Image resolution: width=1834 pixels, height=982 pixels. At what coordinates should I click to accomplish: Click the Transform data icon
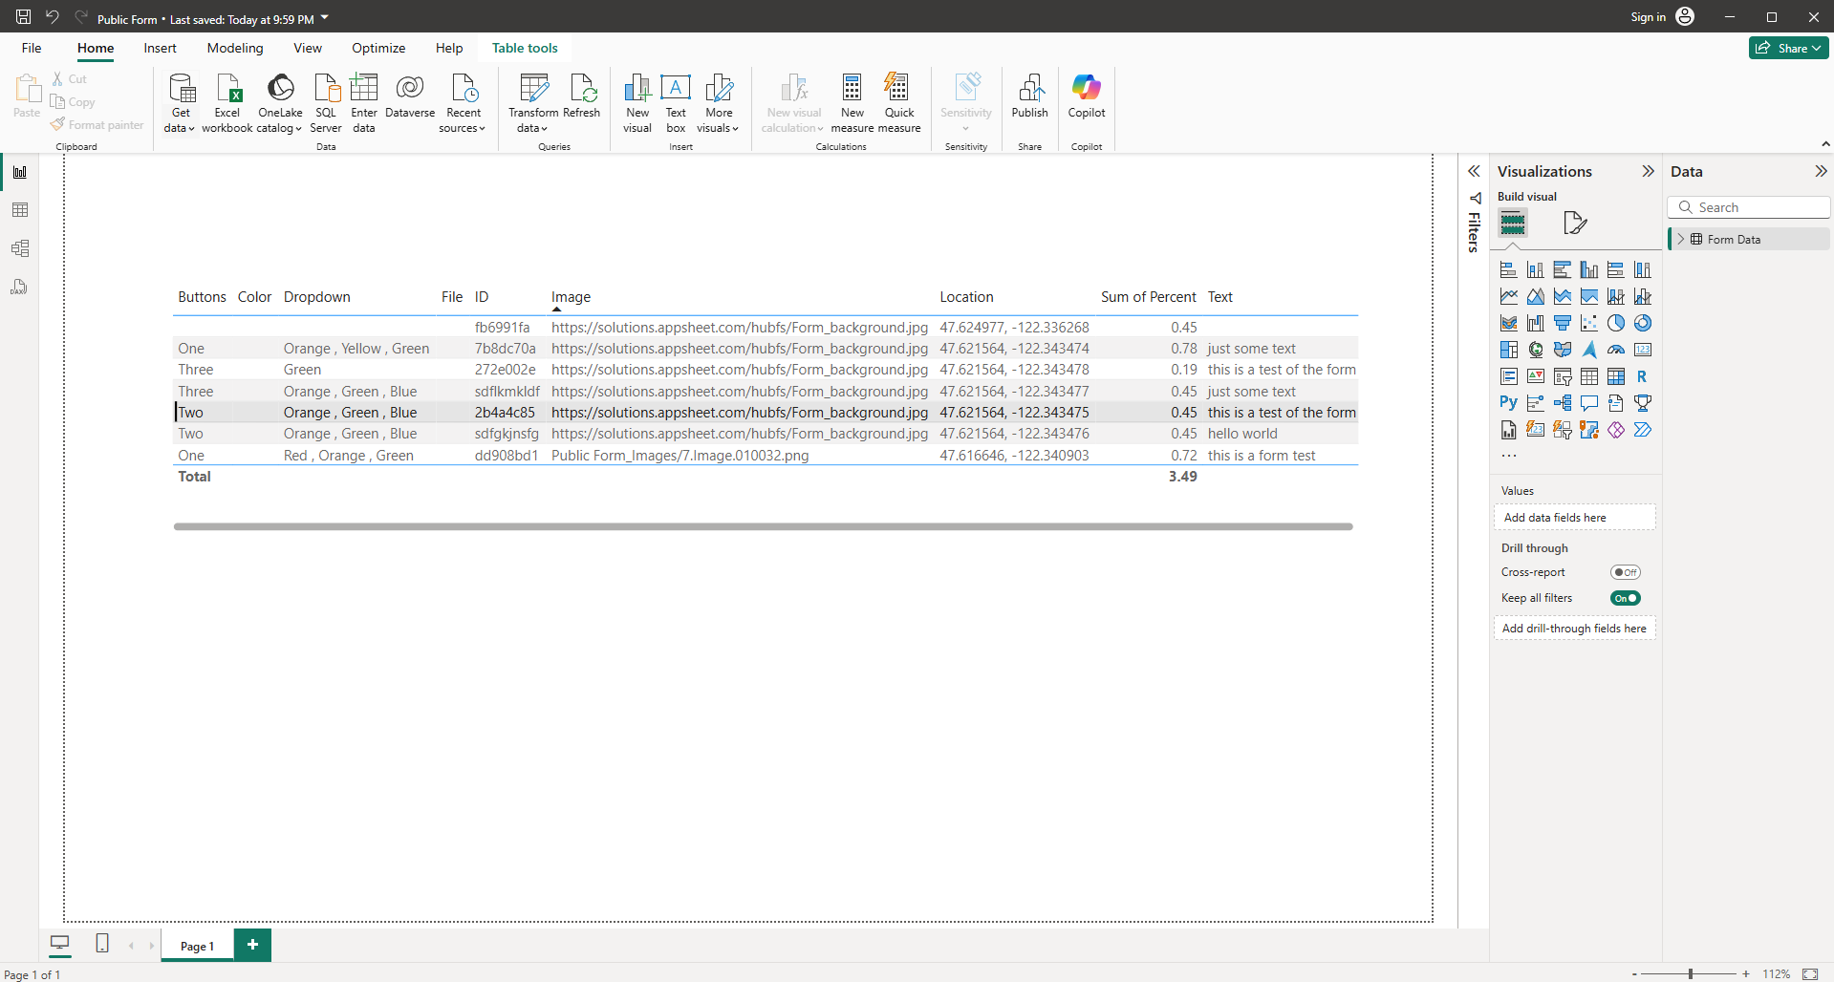pos(533,89)
